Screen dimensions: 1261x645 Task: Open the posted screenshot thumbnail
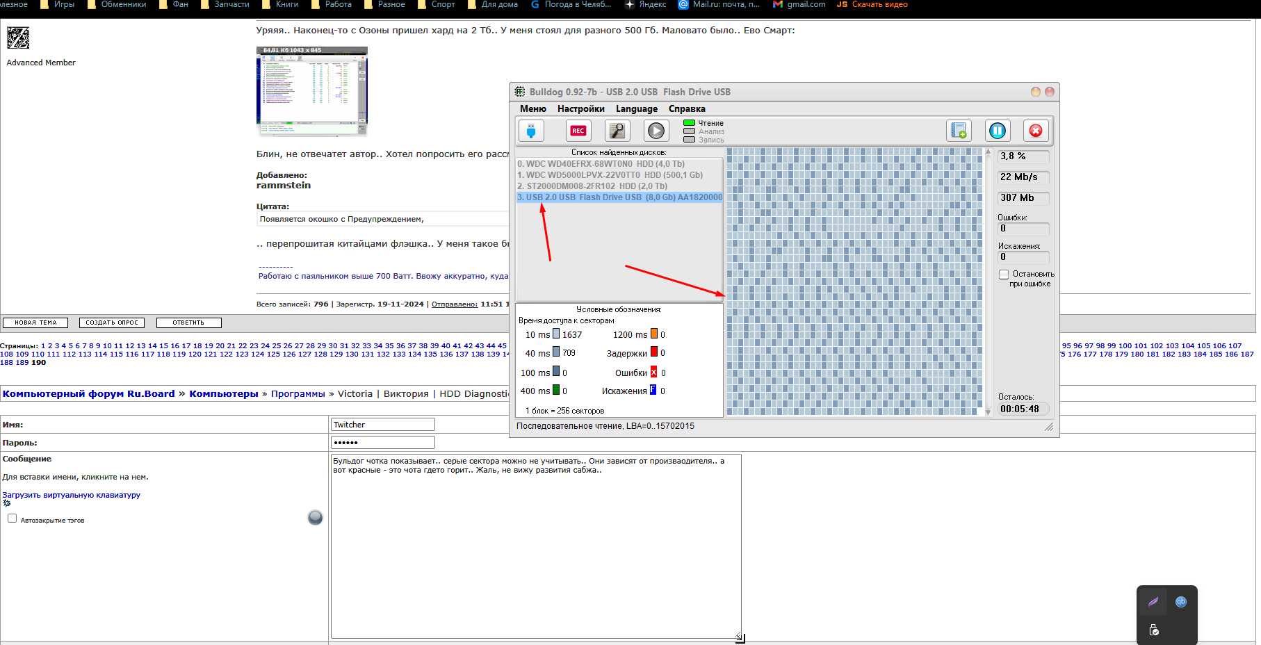(311, 91)
